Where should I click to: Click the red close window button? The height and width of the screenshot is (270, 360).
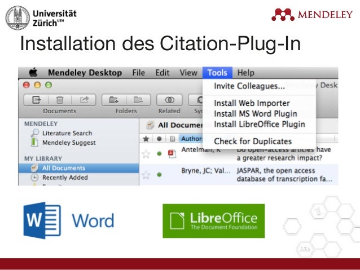tap(27, 85)
